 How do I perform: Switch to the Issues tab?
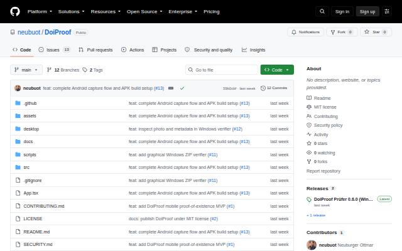[54, 50]
